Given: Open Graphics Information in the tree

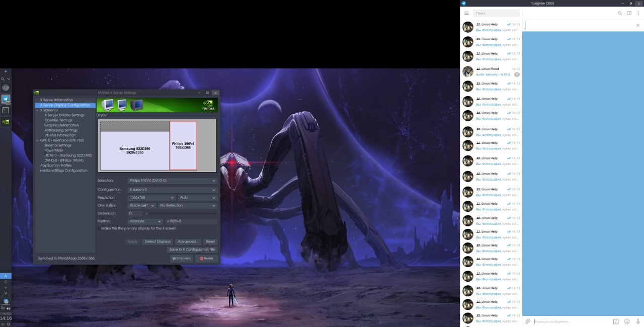Looking at the screenshot, I should coord(61,125).
